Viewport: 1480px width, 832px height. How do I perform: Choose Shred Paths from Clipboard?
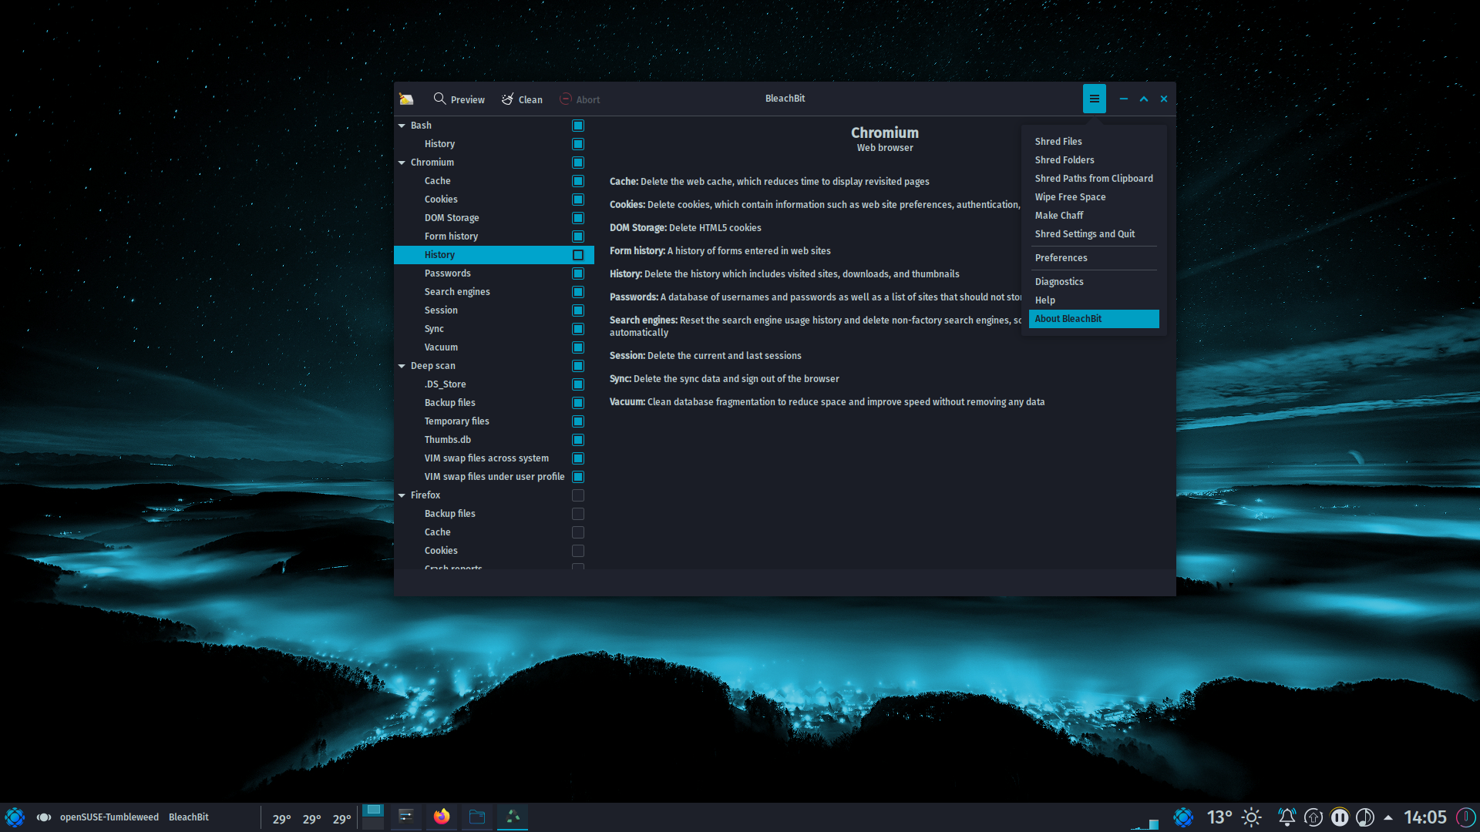[1094, 179]
